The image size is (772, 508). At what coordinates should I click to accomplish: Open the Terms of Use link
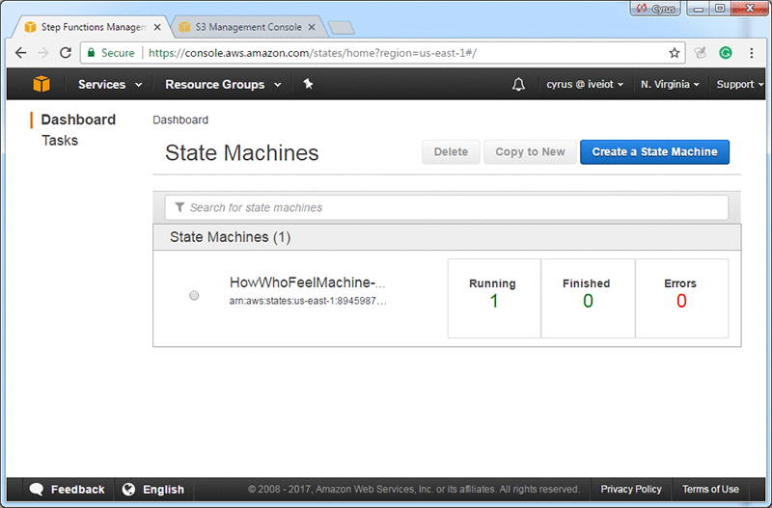(710, 490)
